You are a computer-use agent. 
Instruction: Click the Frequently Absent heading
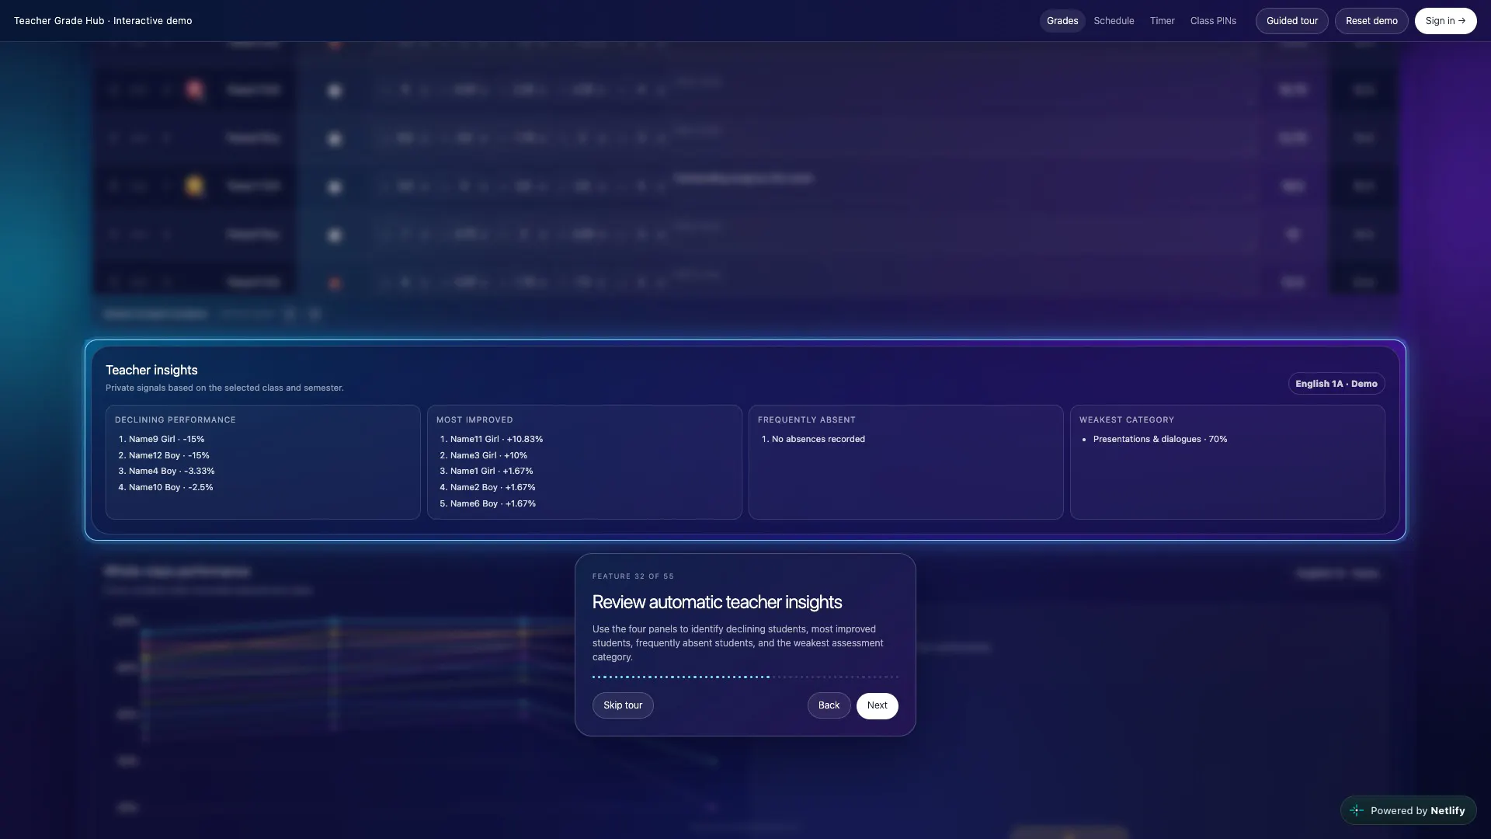tap(806, 420)
